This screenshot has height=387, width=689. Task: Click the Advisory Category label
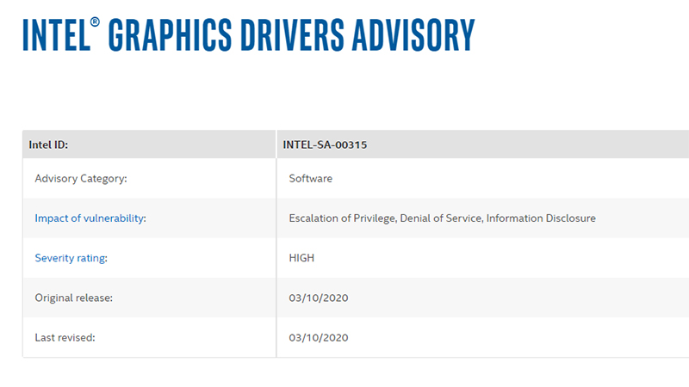(x=81, y=179)
